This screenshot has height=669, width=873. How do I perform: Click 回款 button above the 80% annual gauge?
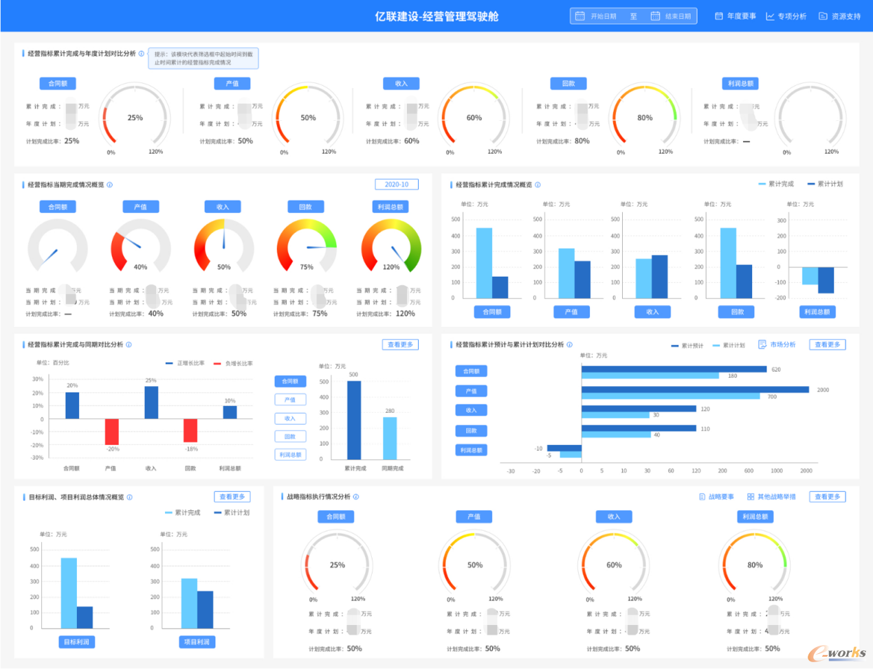pos(568,84)
